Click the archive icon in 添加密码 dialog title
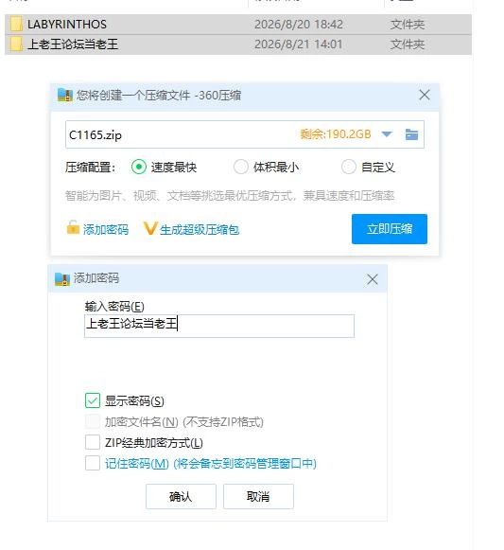This screenshot has width=504, height=550. [x=62, y=279]
